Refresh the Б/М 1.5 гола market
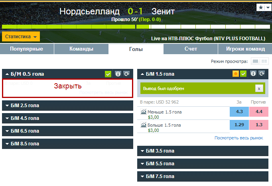The image size is (272, 186). point(262,74)
